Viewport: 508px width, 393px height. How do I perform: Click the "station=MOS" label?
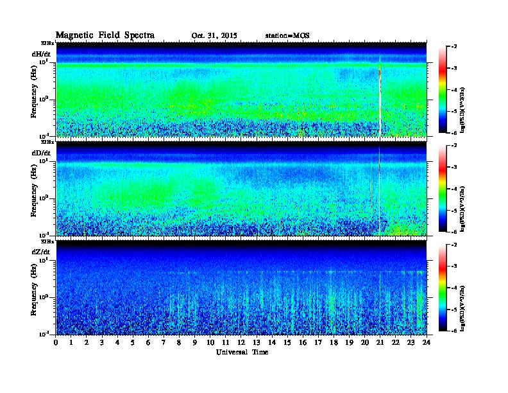(287, 36)
